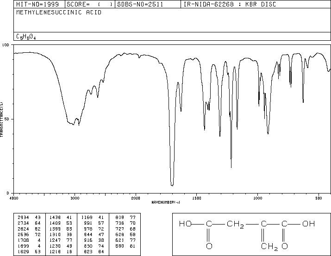Click the CH2 group at structure bottom
Viewport: 331px width, 256px height.
click(269, 246)
